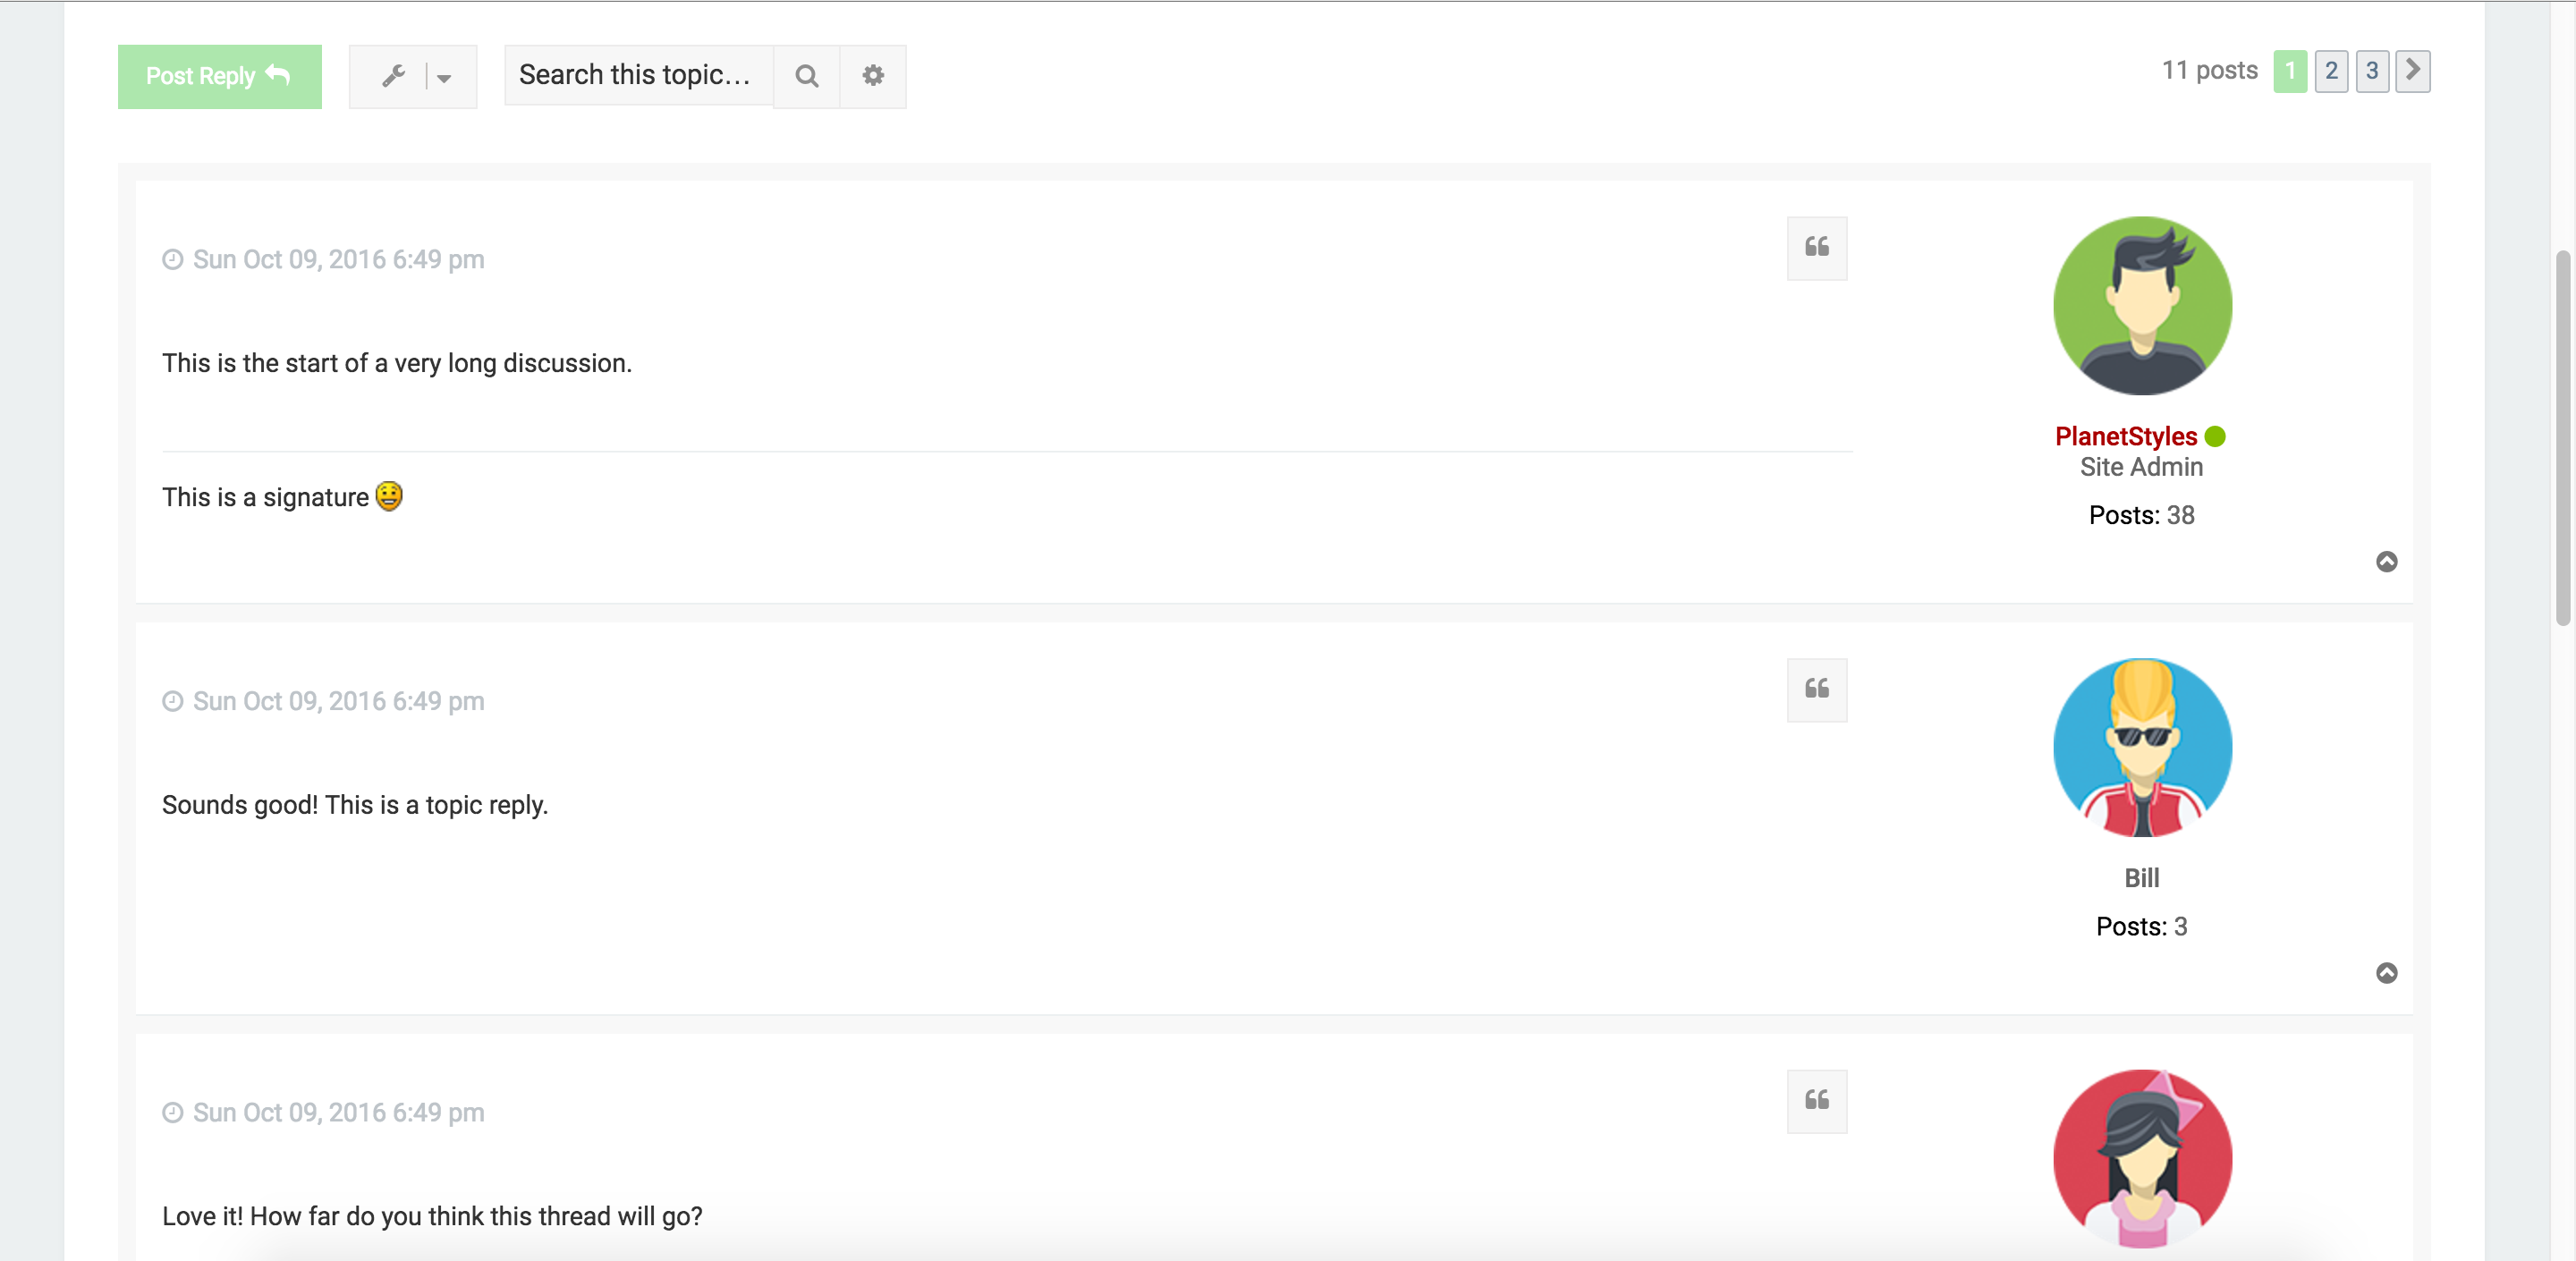Focus the Search this topic field
2576x1261 pixels.
[638, 75]
